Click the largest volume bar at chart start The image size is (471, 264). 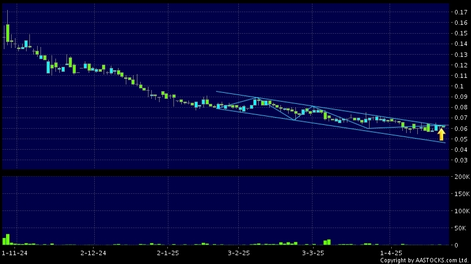pyautogui.click(x=8, y=240)
